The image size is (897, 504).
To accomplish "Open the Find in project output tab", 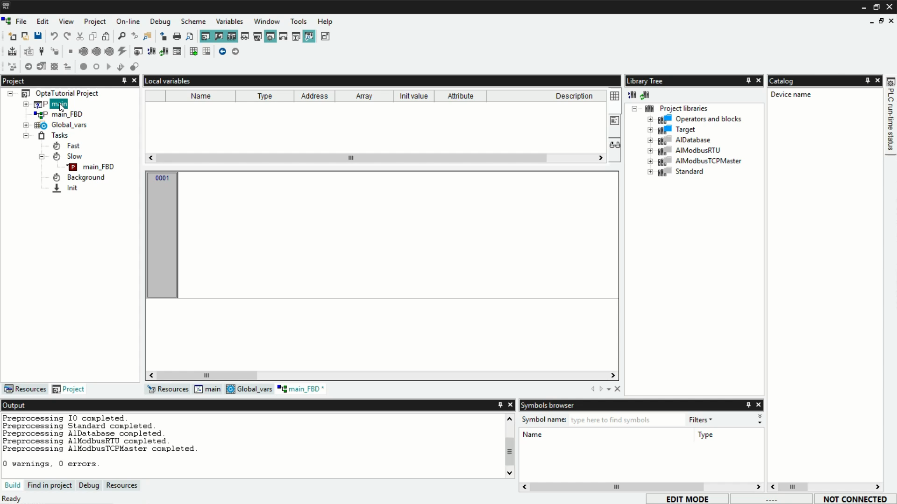I will coord(50,485).
